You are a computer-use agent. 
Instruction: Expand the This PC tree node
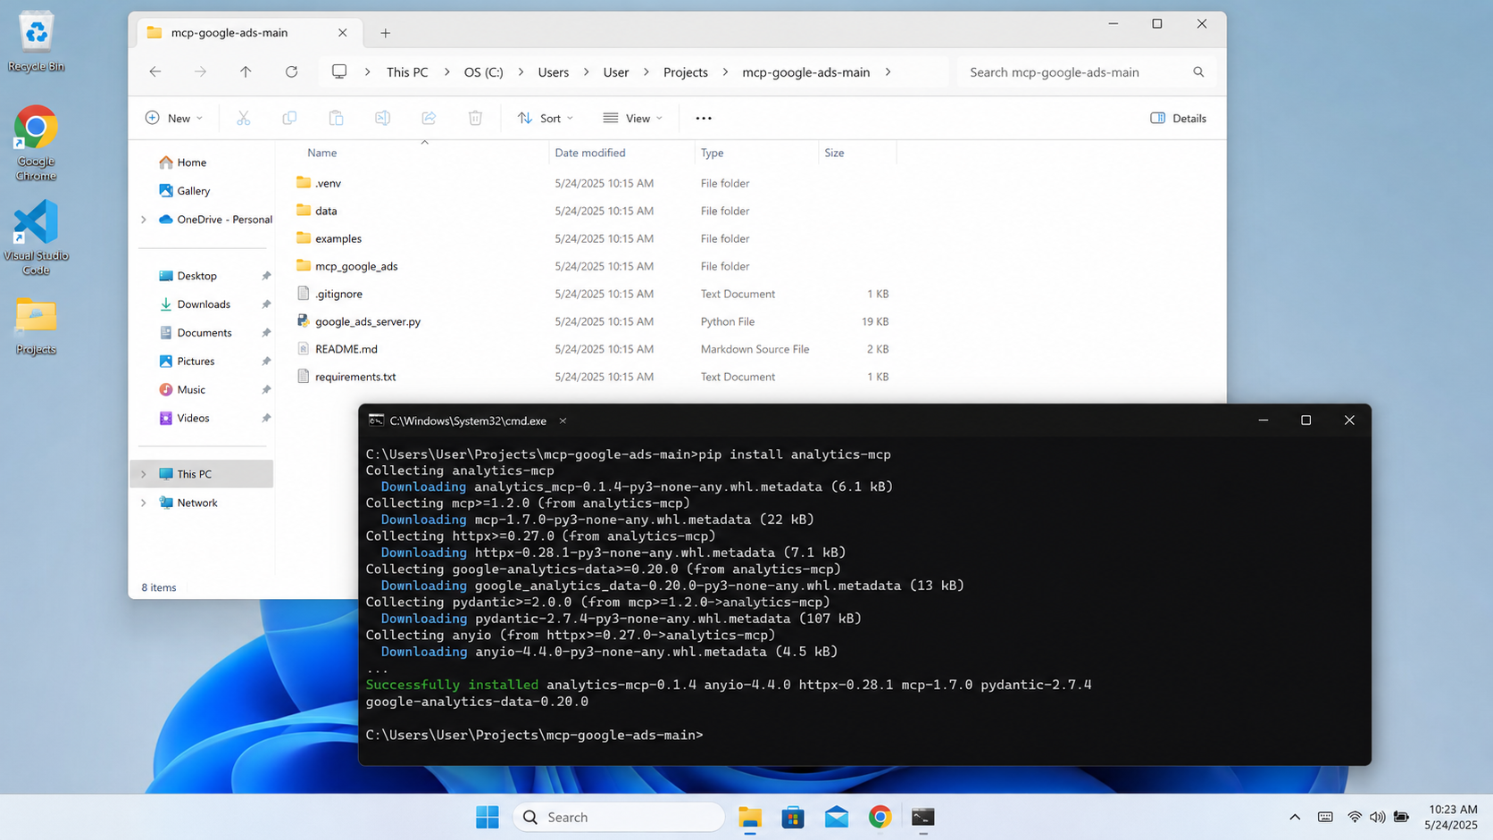coord(144,474)
